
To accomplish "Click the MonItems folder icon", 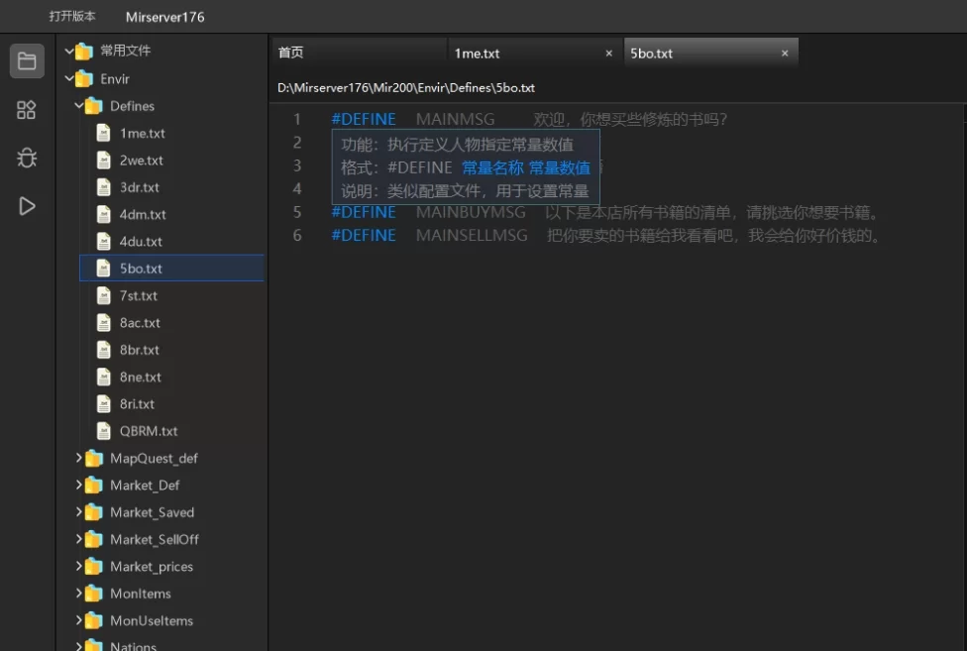I will click(x=94, y=595).
